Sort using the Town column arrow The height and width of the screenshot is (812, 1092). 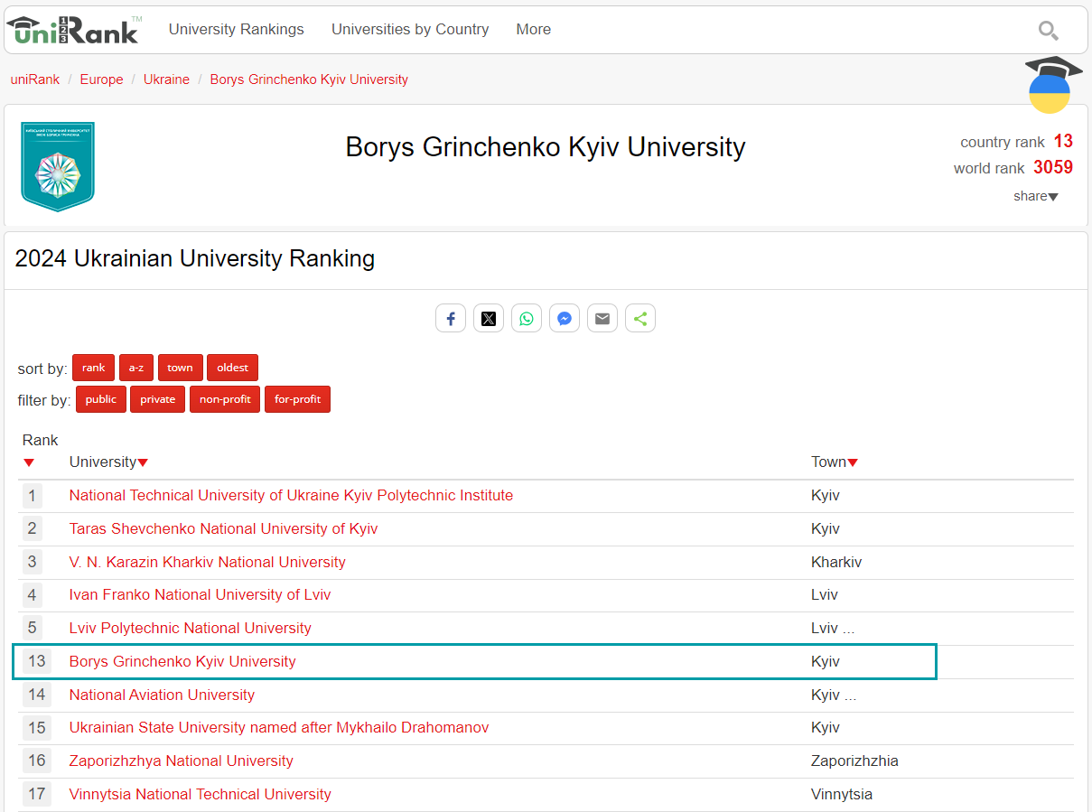tap(853, 462)
